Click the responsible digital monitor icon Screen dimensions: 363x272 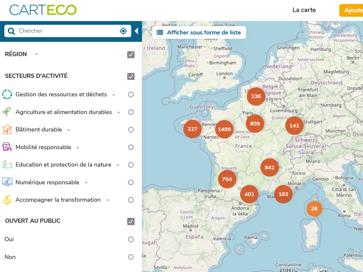coord(7,182)
